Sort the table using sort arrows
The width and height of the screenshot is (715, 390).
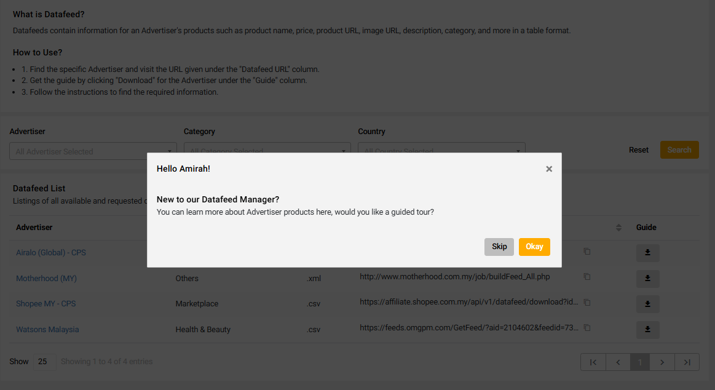(x=618, y=228)
